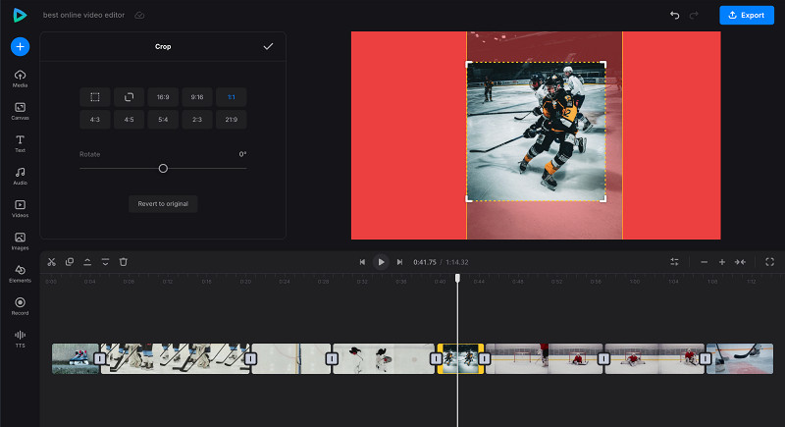Image resolution: width=785 pixels, height=427 pixels.
Task: Choose 1:1 crop ratio
Action: tap(231, 97)
